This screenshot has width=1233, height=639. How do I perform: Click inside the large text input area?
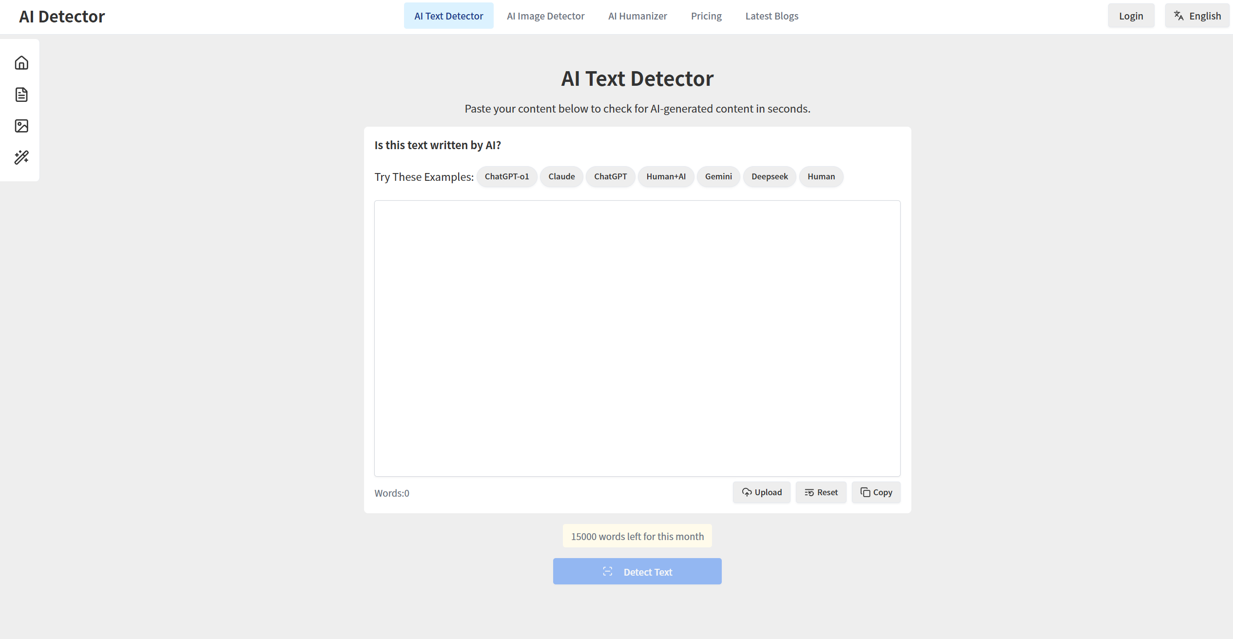(637, 338)
